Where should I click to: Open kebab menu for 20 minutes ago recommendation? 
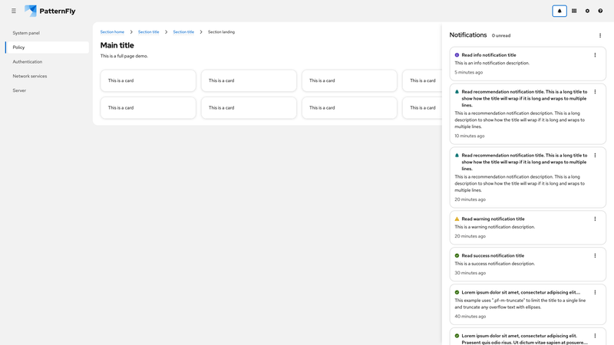(x=595, y=156)
